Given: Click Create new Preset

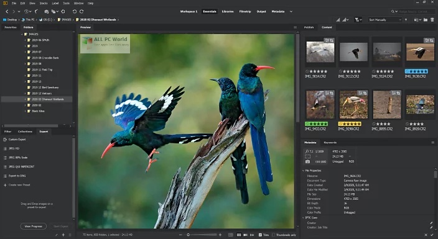Looking at the screenshot, I should (19, 185).
